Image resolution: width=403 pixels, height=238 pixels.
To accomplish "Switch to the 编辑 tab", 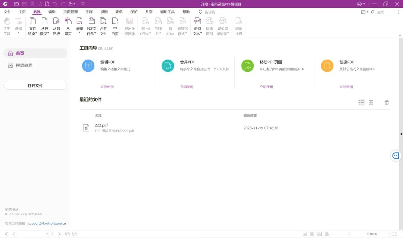I will 52,12.
